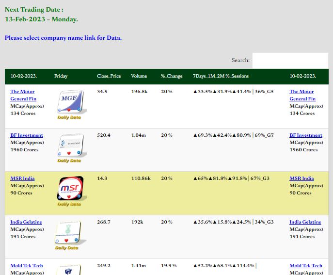Select the 13-Feb-2023 – Monday date text
Image resolution: width=333 pixels, height=275 pixels.
tap(41, 19)
